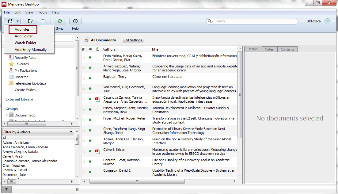This screenshot has height=194, width=338.
Task: Star the Casanova Zamora document as favorite
Action: (84, 99)
